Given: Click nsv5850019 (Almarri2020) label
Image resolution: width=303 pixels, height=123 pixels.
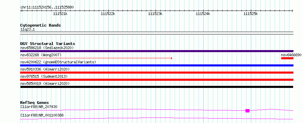Looking at the screenshot, I should pos(45,83).
